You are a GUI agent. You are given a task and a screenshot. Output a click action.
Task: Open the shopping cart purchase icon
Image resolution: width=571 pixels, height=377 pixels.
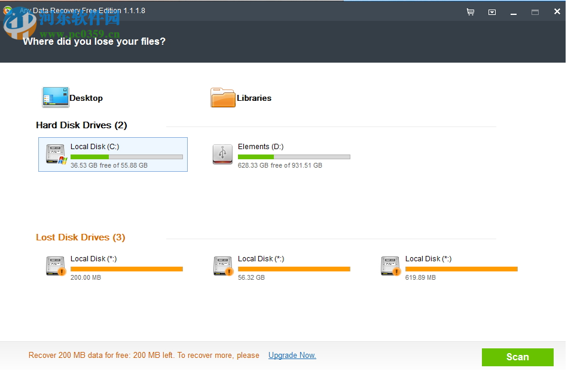(471, 11)
